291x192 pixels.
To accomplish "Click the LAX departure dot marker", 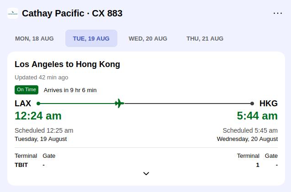I will [38, 104].
